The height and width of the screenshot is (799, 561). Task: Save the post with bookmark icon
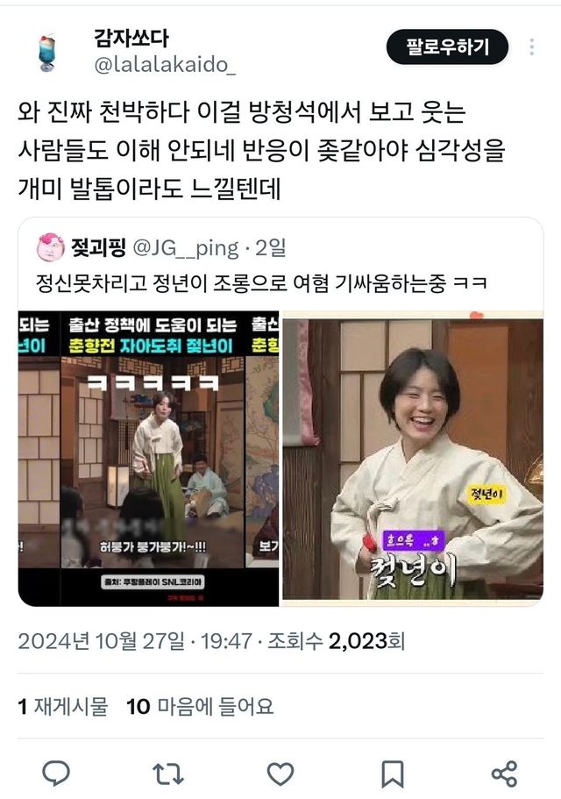pos(393,774)
